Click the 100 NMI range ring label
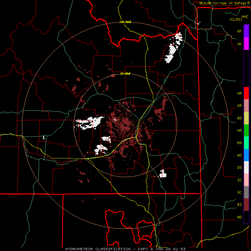This screenshot has height=251, width=251. (x=125, y=22)
